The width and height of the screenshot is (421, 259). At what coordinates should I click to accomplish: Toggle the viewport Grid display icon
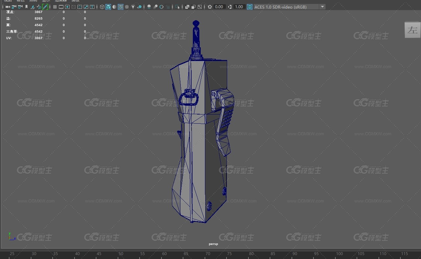55,7
